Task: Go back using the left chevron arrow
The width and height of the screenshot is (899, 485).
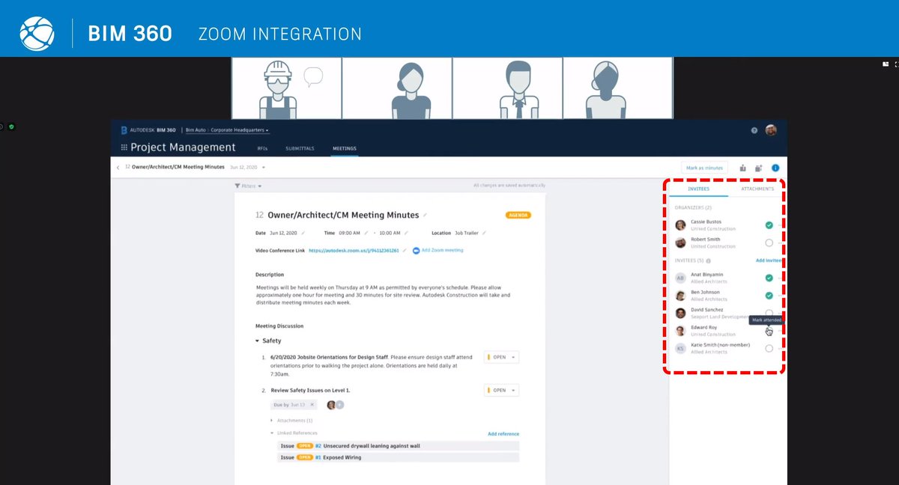Action: (x=118, y=168)
